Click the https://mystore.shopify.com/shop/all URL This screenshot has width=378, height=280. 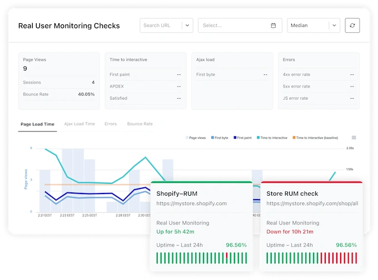coord(312,203)
